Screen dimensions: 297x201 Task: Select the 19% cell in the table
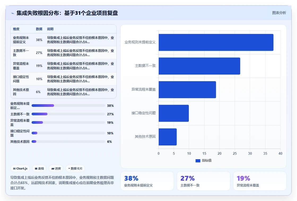point(39,66)
